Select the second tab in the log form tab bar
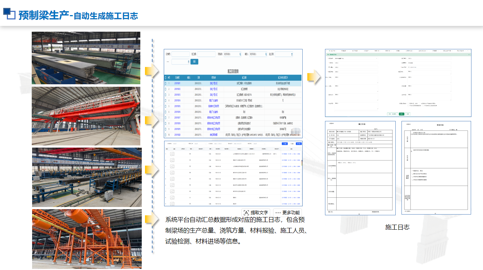Screen dimensions: 483x270 click(344, 51)
